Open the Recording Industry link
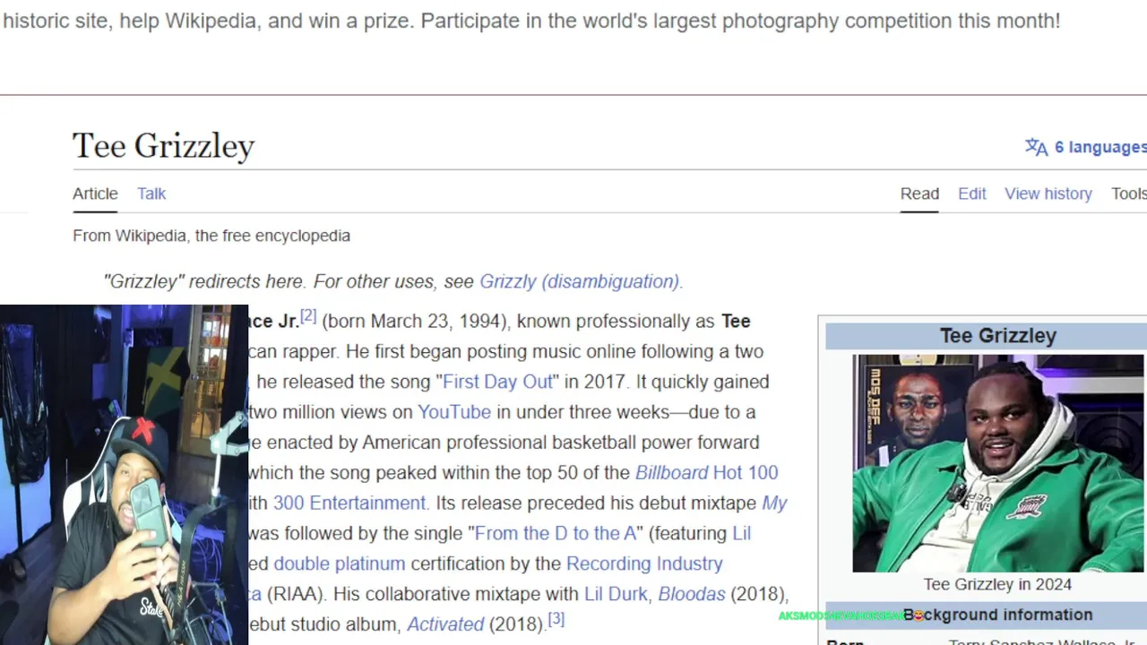 (x=644, y=563)
